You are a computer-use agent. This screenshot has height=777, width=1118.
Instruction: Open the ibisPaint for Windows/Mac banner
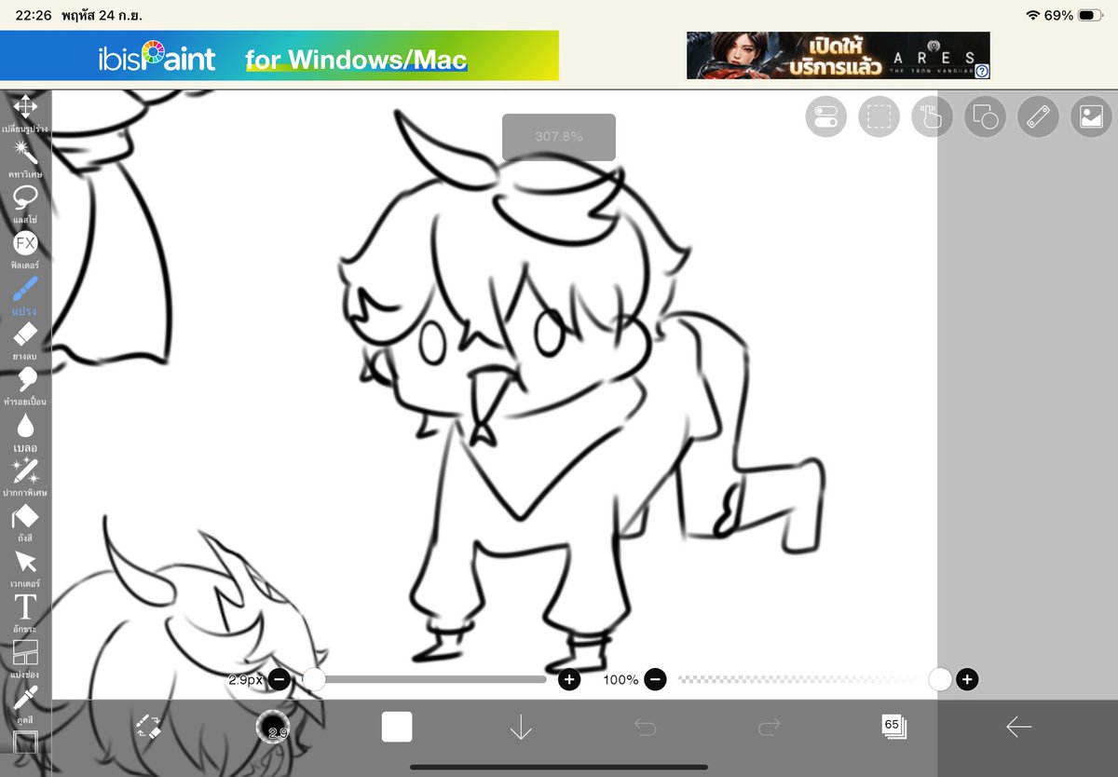[279, 56]
